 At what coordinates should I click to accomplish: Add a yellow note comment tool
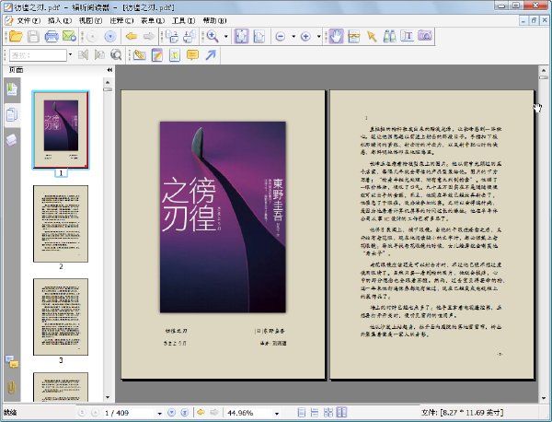[x=192, y=55]
